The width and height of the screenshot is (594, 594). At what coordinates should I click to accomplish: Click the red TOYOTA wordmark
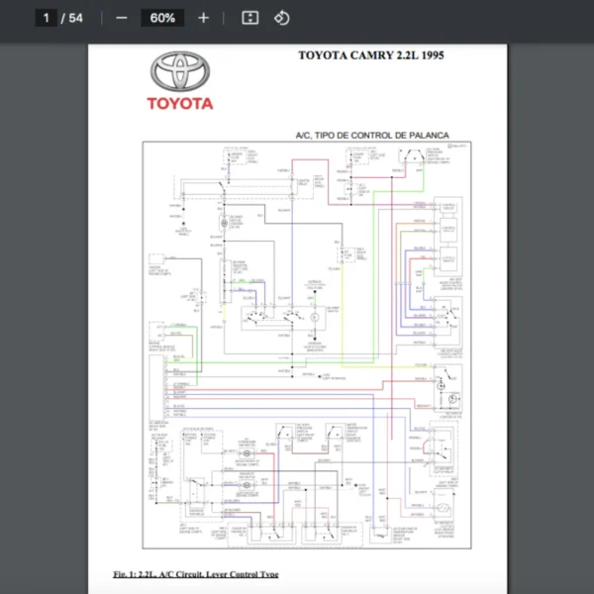click(180, 103)
